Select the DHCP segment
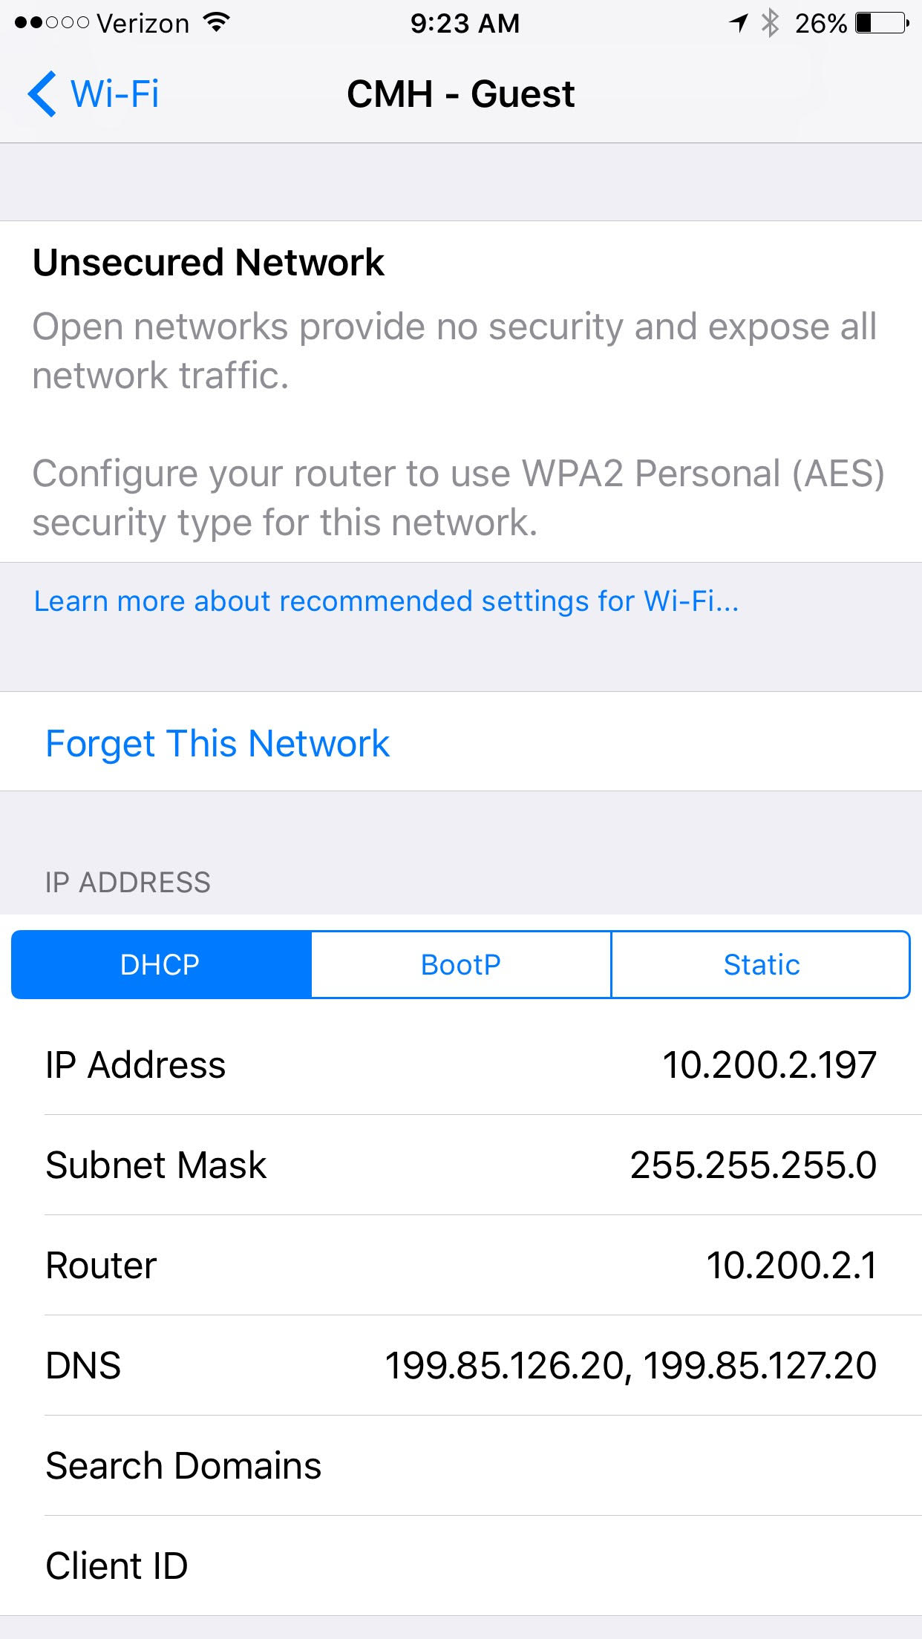Viewport: 922px width, 1639px height. pyautogui.click(x=161, y=964)
